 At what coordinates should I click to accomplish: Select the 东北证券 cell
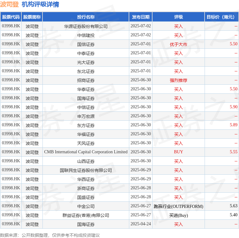(x=86, y=71)
